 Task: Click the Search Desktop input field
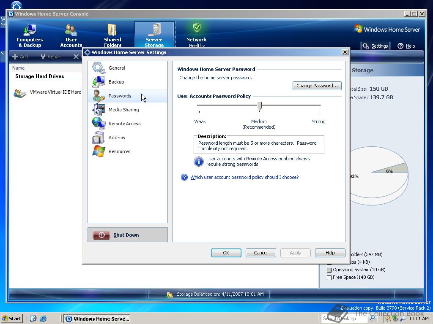click(344, 319)
